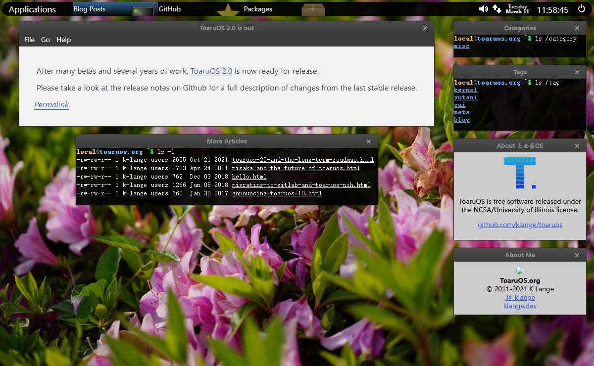Open the @_klange link
The height and width of the screenshot is (366, 594).
pyautogui.click(x=520, y=297)
